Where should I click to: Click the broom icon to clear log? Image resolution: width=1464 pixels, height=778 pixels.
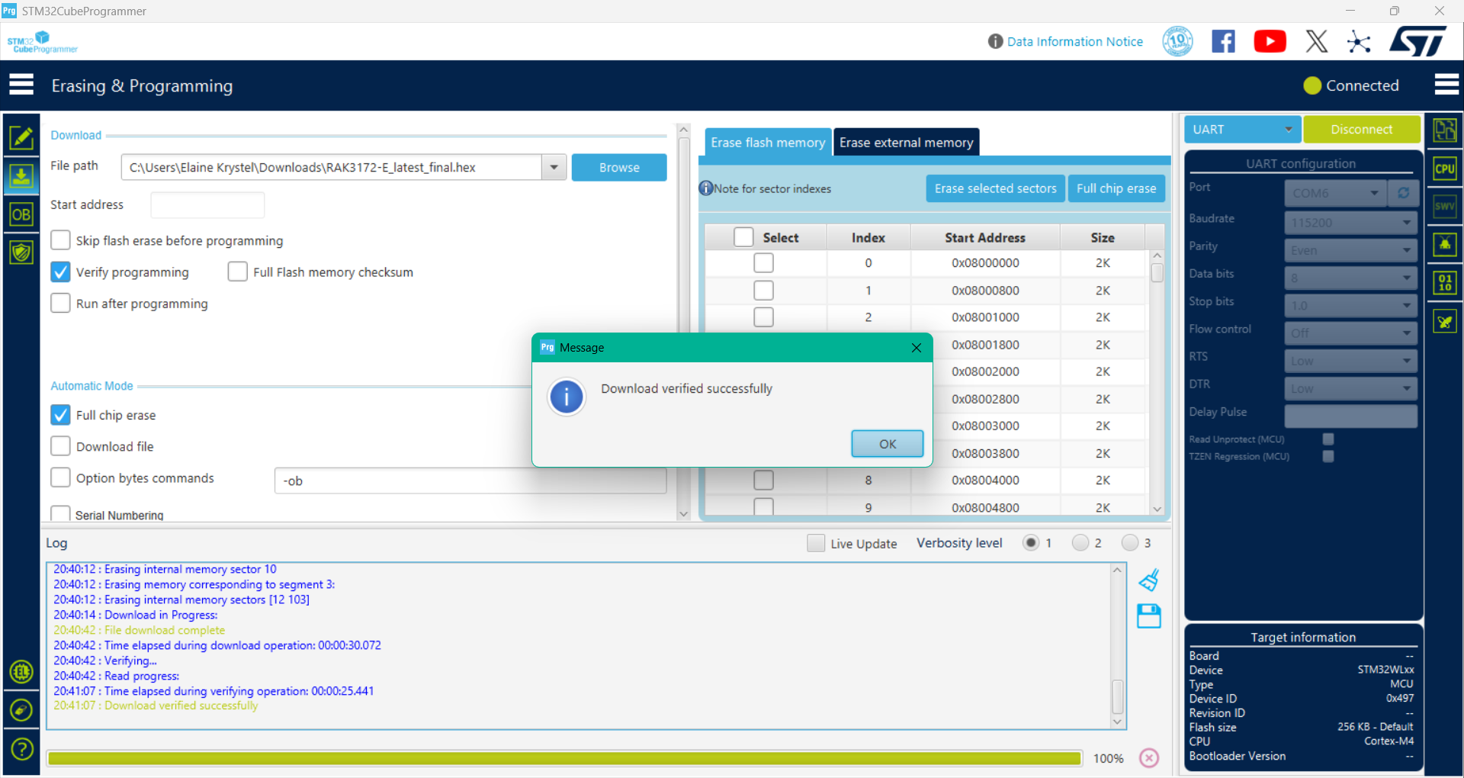[x=1148, y=580]
